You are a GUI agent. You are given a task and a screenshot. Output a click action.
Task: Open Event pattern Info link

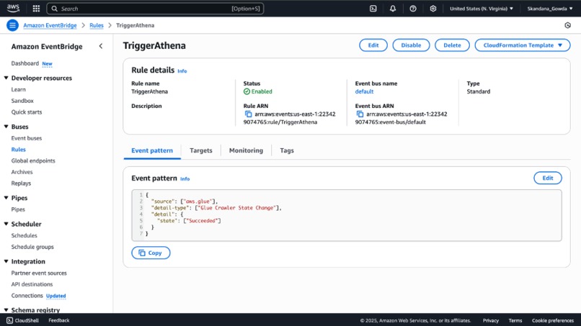pyautogui.click(x=185, y=178)
